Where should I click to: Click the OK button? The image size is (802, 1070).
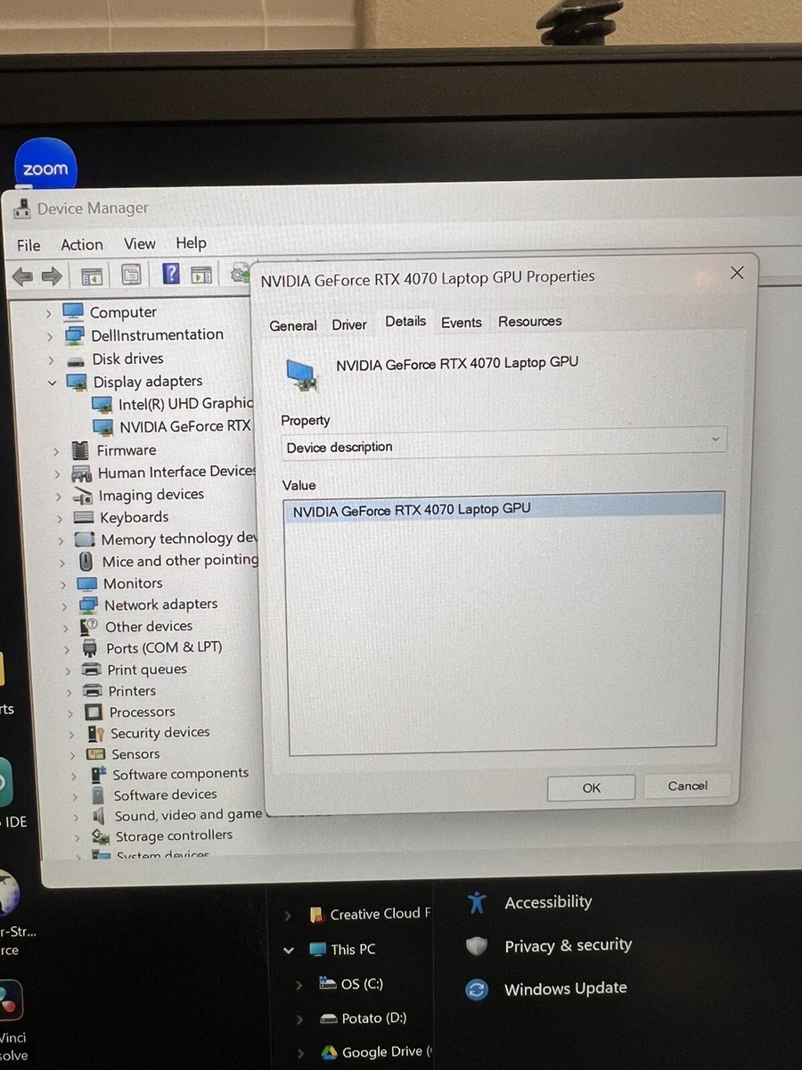592,787
